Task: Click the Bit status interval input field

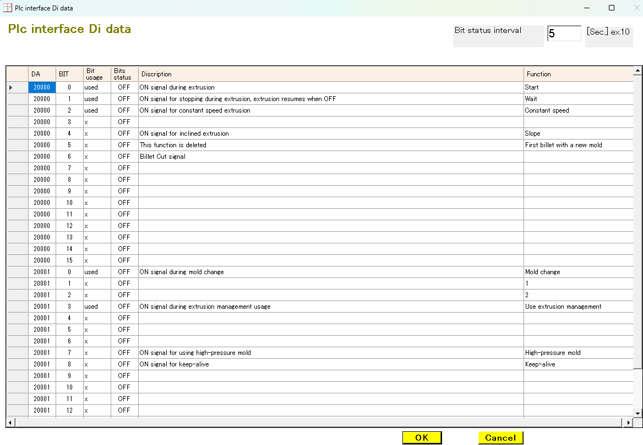Action: [564, 34]
